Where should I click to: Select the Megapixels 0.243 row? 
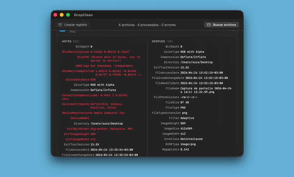tap(176, 150)
